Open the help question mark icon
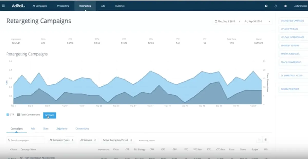308x159 pixels. click(266, 6)
